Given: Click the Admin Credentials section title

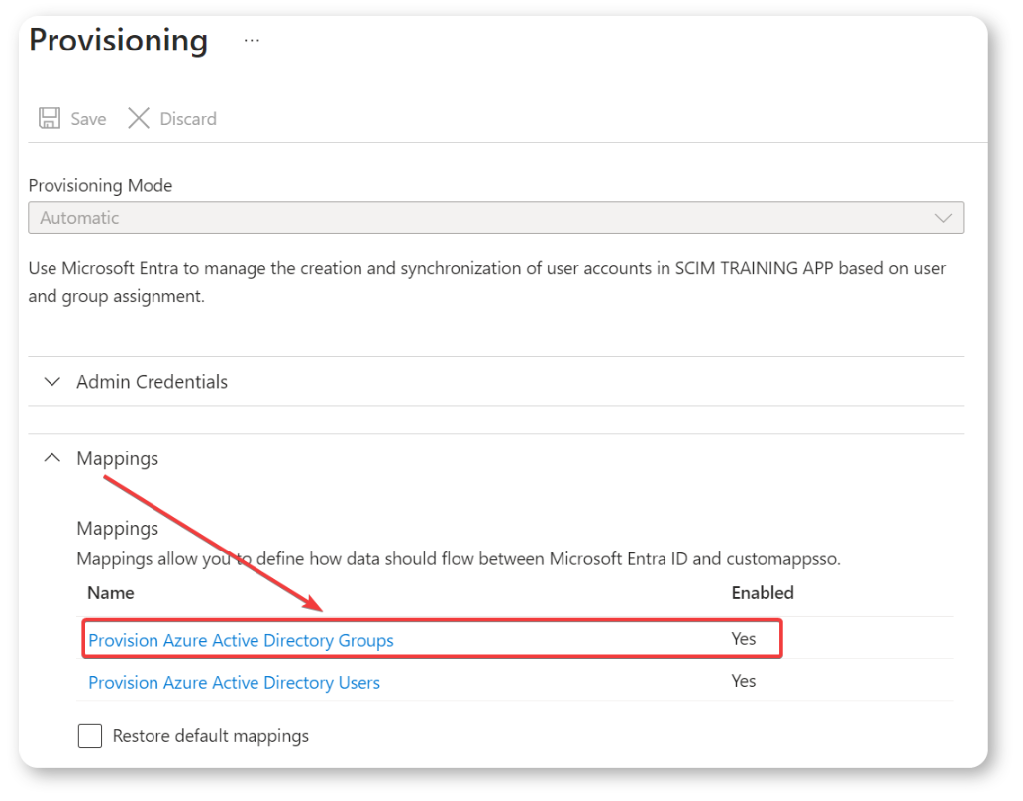Looking at the screenshot, I should pos(152,382).
